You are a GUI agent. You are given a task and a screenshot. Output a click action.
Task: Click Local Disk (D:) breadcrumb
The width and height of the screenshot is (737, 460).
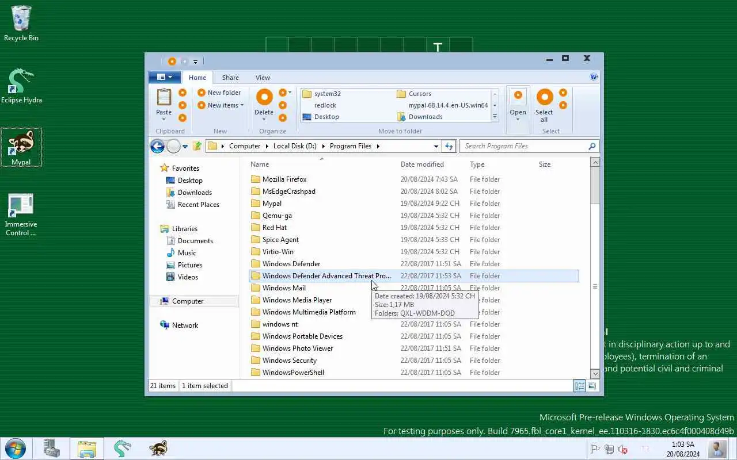[x=295, y=146]
